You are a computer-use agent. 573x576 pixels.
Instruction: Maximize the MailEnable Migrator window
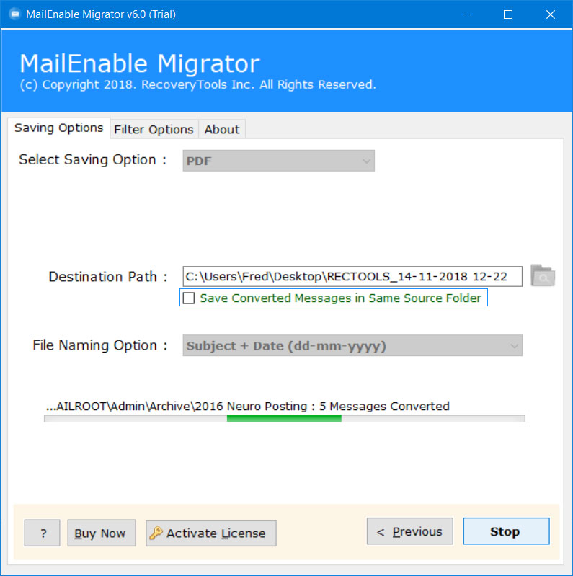(508, 14)
